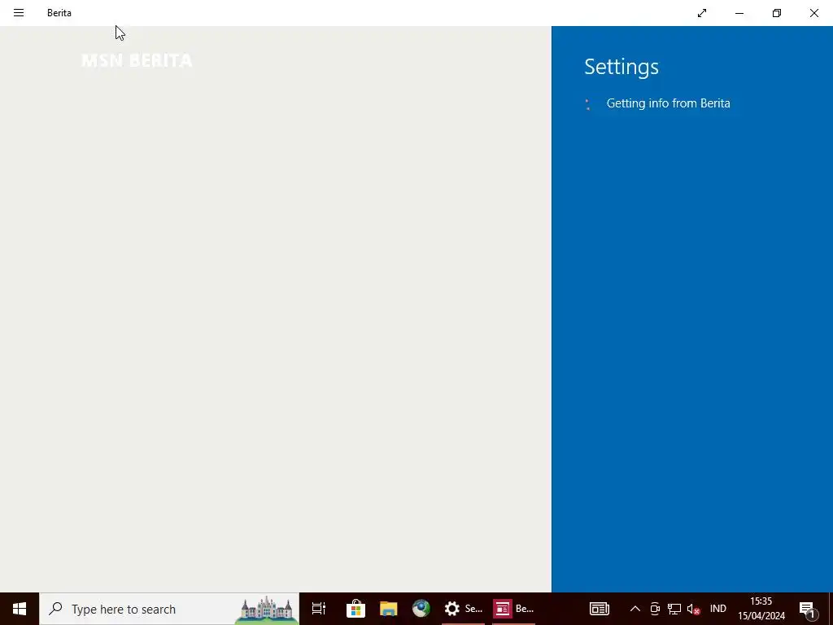Image resolution: width=833 pixels, height=625 pixels.
Task: Open the hamburger navigation menu in Berita
Action: click(x=19, y=13)
